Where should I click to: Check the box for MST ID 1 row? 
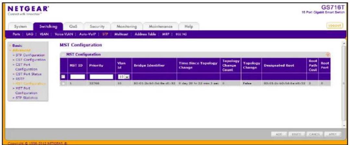point(64,84)
